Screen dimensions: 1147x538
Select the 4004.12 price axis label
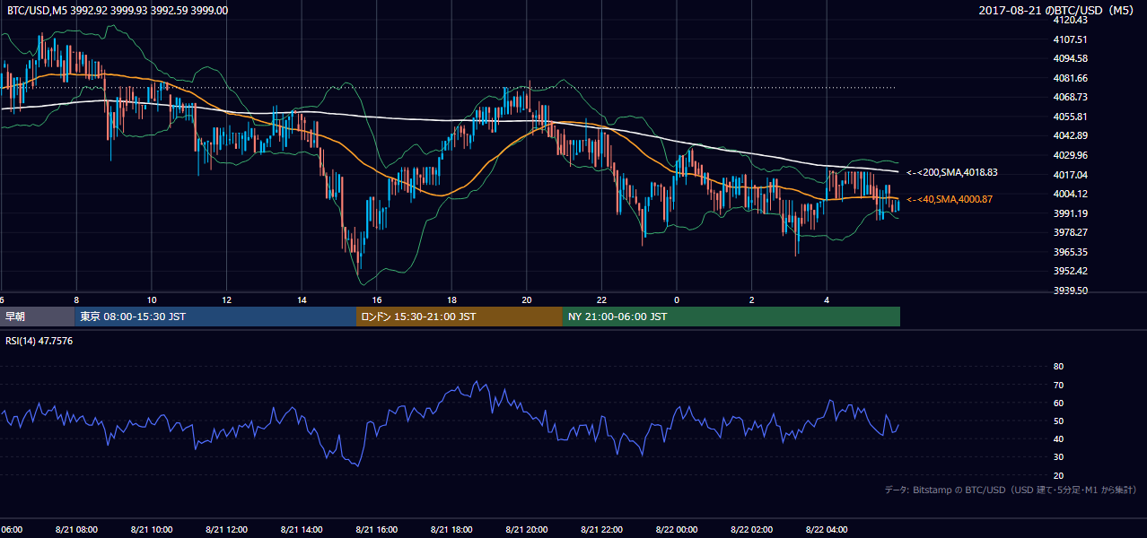click(x=1070, y=194)
